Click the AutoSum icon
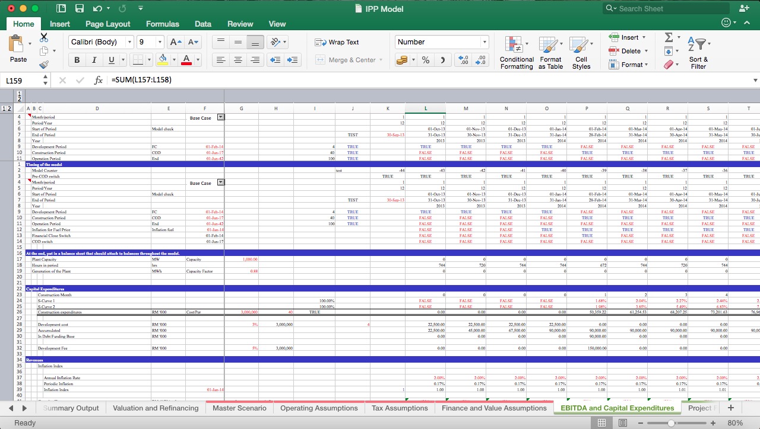Image resolution: width=760 pixels, height=429 pixels. tap(670, 37)
